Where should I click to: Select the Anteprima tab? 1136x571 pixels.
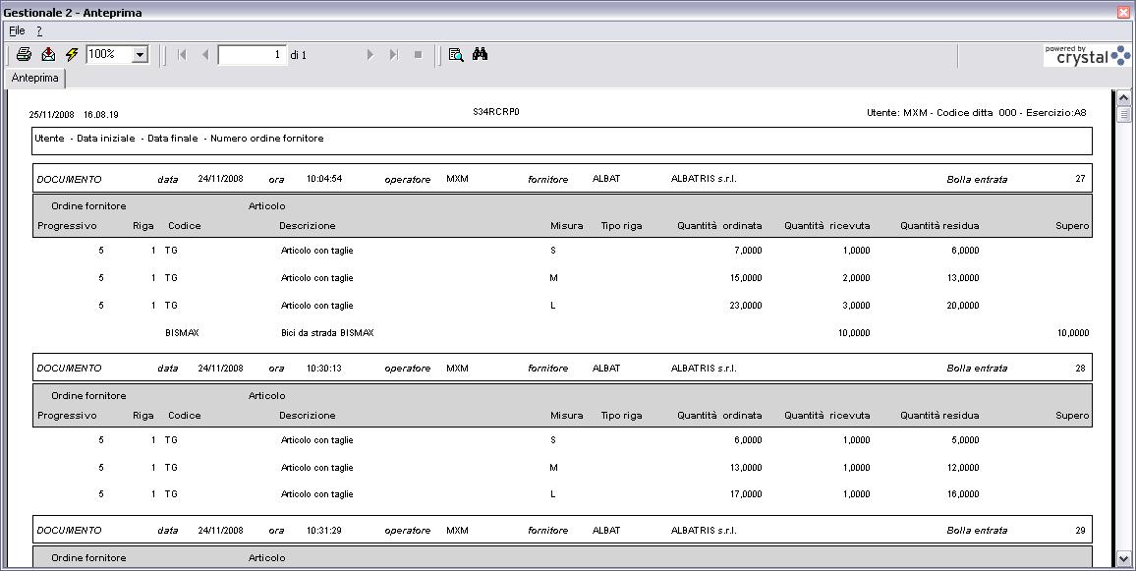(35, 78)
